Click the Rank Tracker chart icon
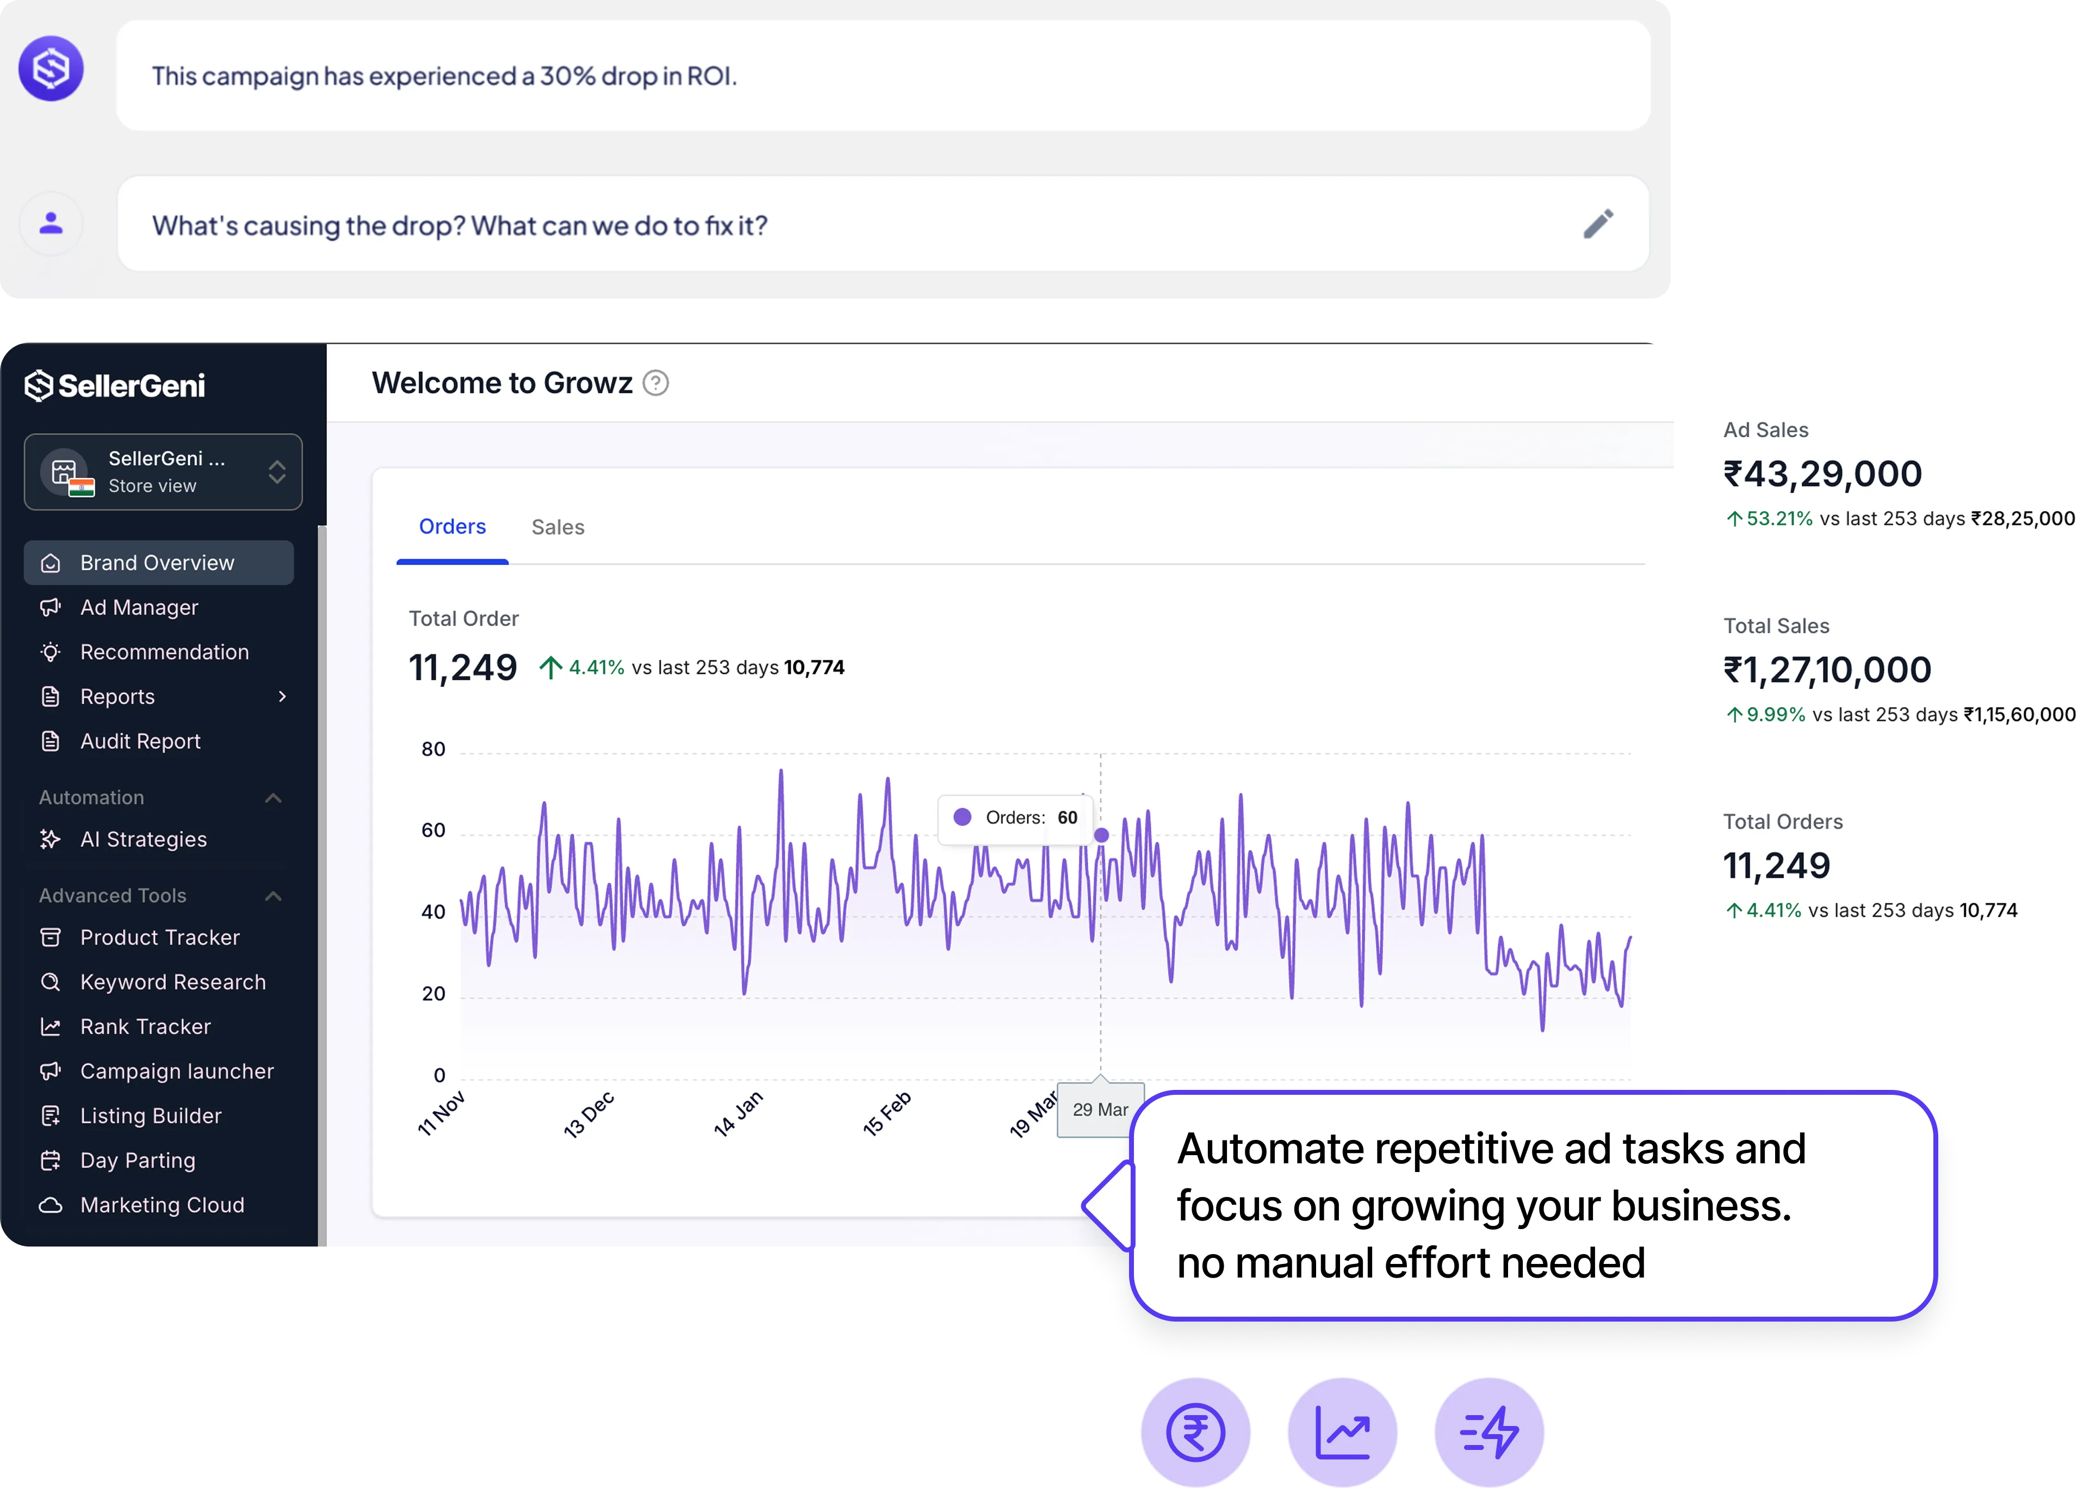This screenshot has height=1488, width=2090. (51, 1026)
